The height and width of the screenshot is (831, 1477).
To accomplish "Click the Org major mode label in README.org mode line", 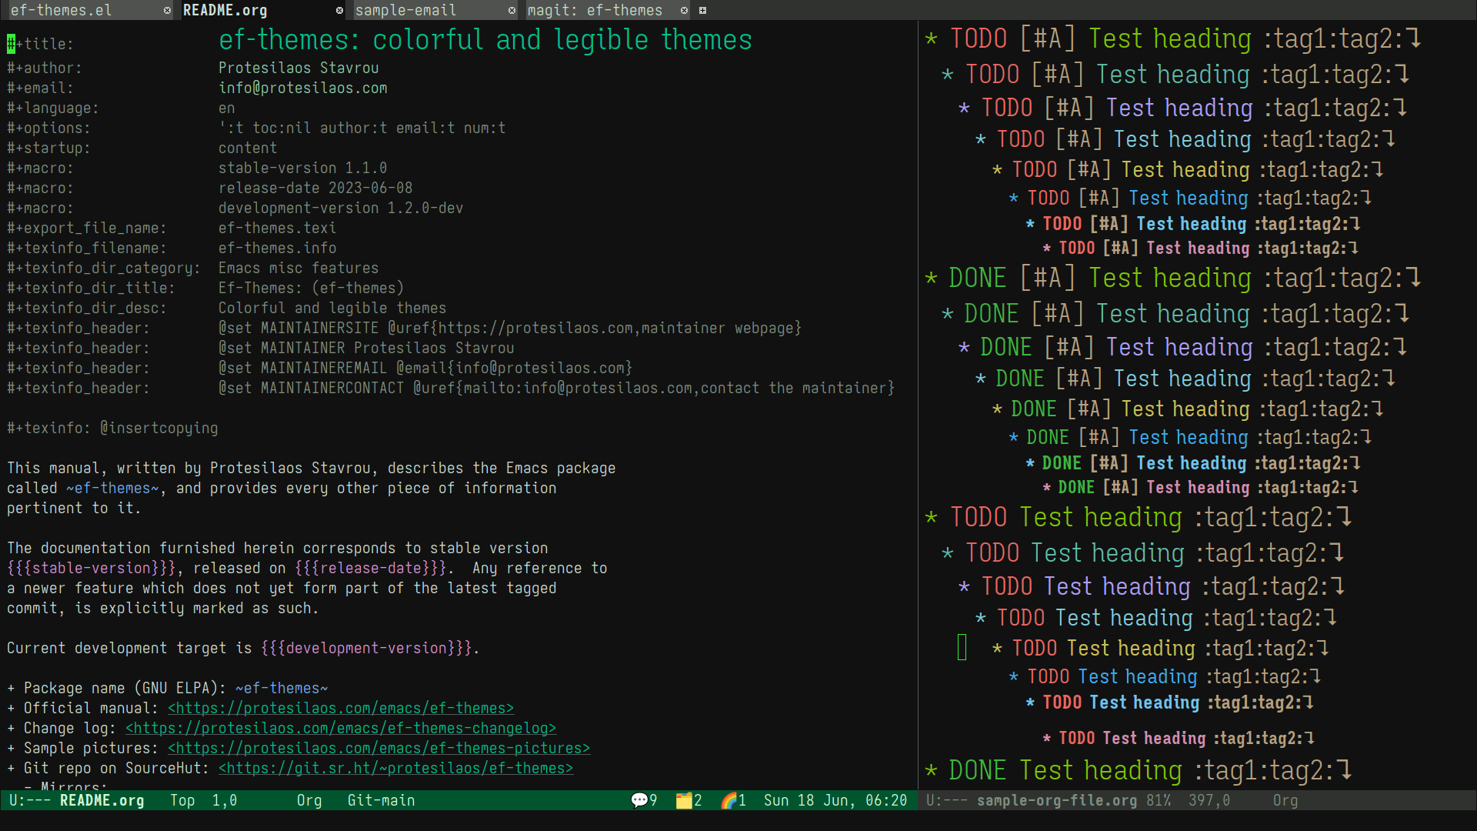I will tap(309, 800).
